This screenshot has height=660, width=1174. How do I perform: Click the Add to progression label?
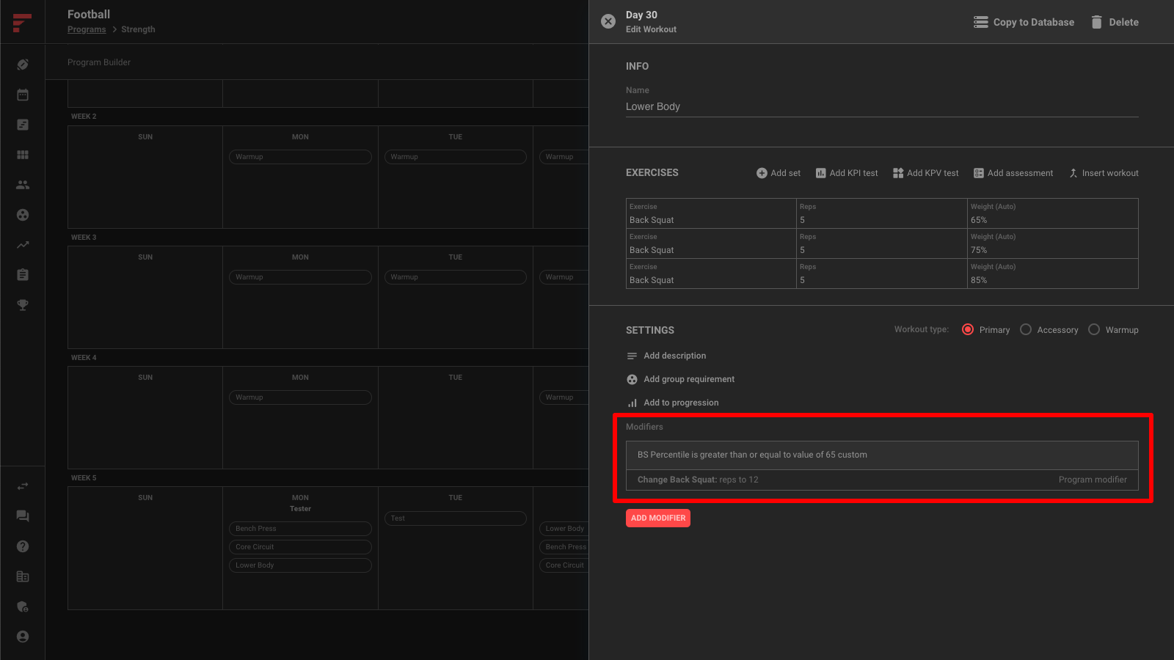click(x=681, y=403)
